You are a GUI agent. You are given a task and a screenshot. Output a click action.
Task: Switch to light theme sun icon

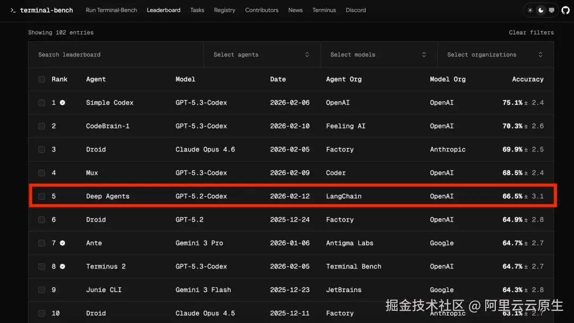click(x=530, y=10)
